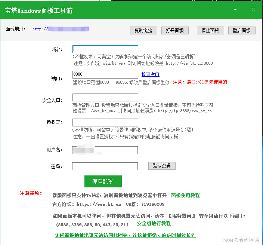Click the red 端口必须是未使用的 warning text
This screenshot has width=263, height=245.
[x=207, y=82]
